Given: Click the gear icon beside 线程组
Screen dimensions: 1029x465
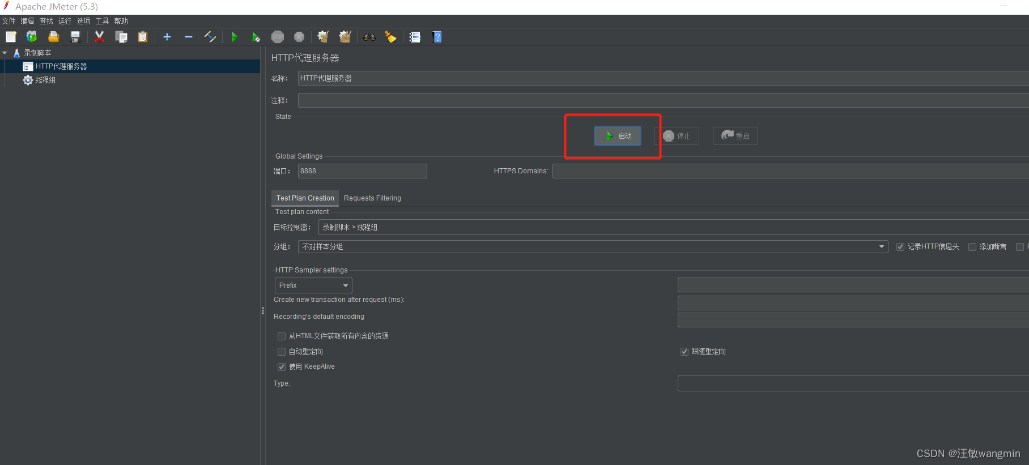Looking at the screenshot, I should pos(28,80).
